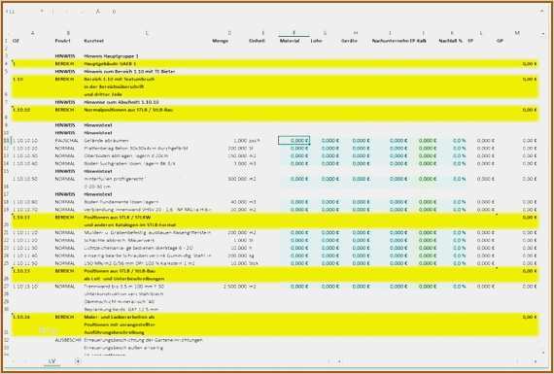This screenshot has height=374, width=554.
Task: Click the 'Nachunternehmer' header cell
Action: [x=390, y=41]
